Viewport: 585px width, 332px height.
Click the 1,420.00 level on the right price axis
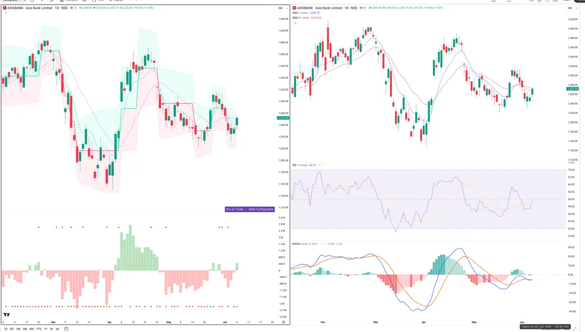pos(573,19)
